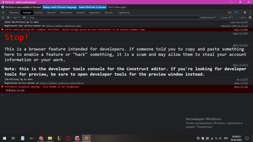This screenshot has height=142, width=253.
Task: Open source link root-sw.js:273
Action: point(239,22)
